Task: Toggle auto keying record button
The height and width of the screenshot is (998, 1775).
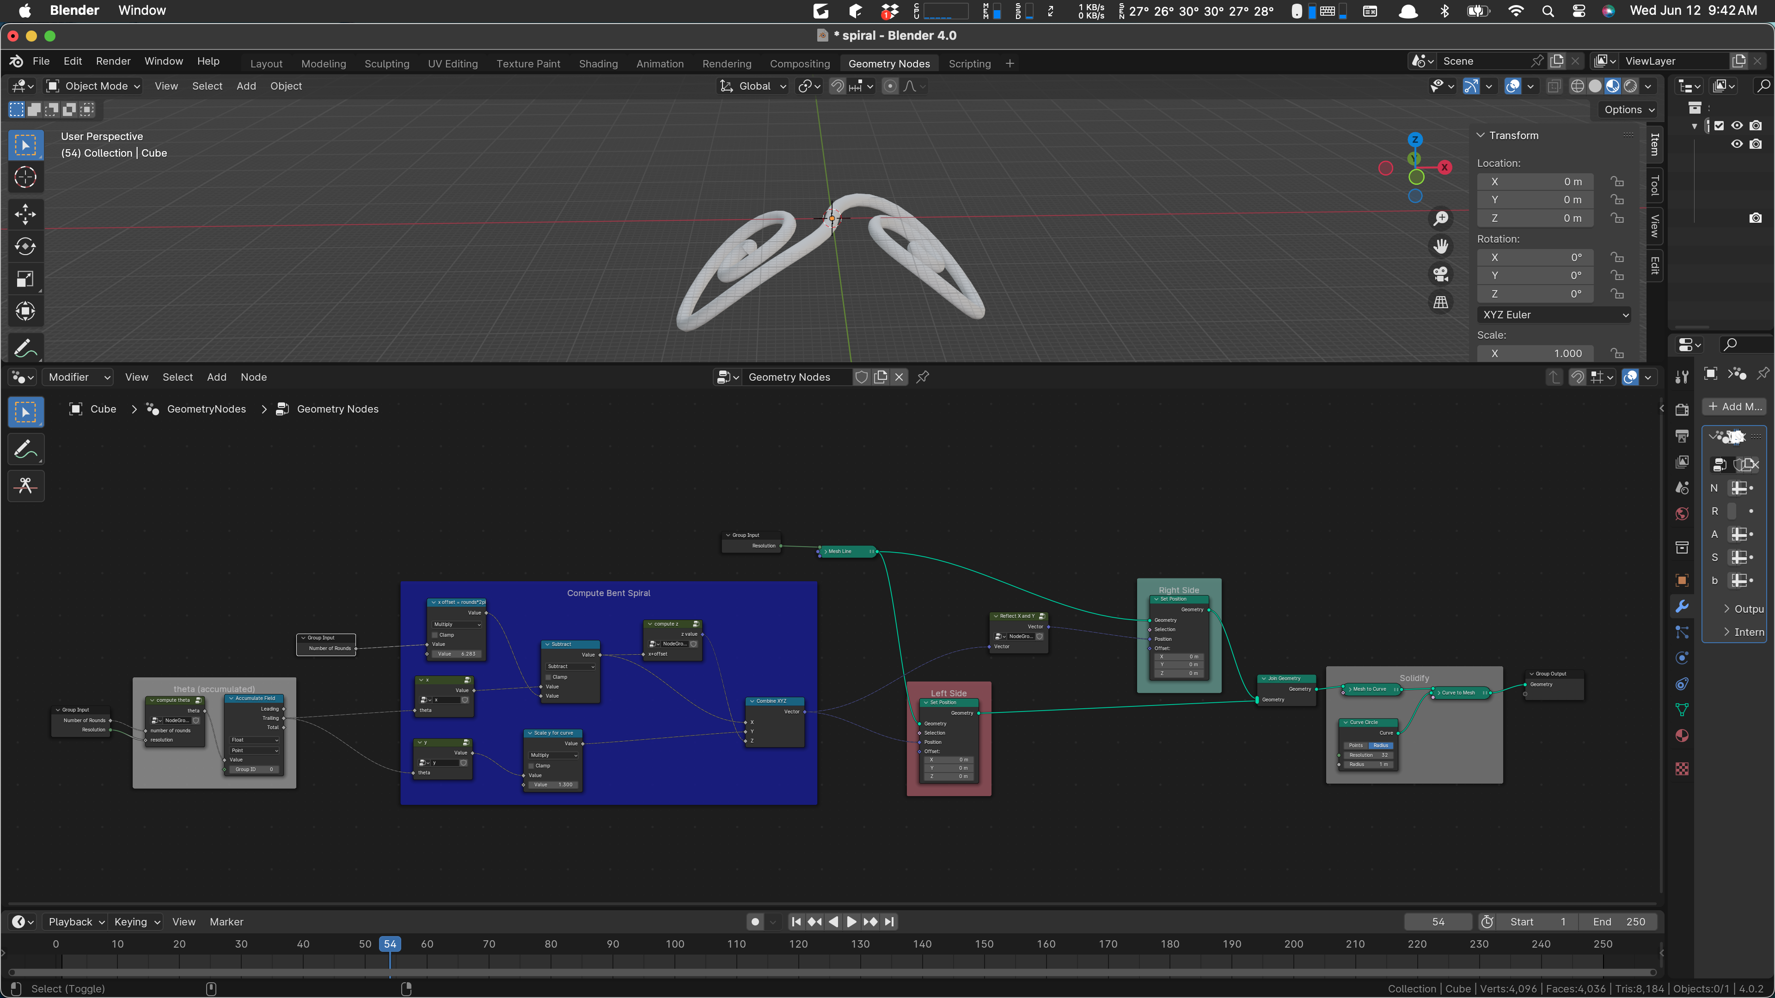Action: tap(755, 922)
